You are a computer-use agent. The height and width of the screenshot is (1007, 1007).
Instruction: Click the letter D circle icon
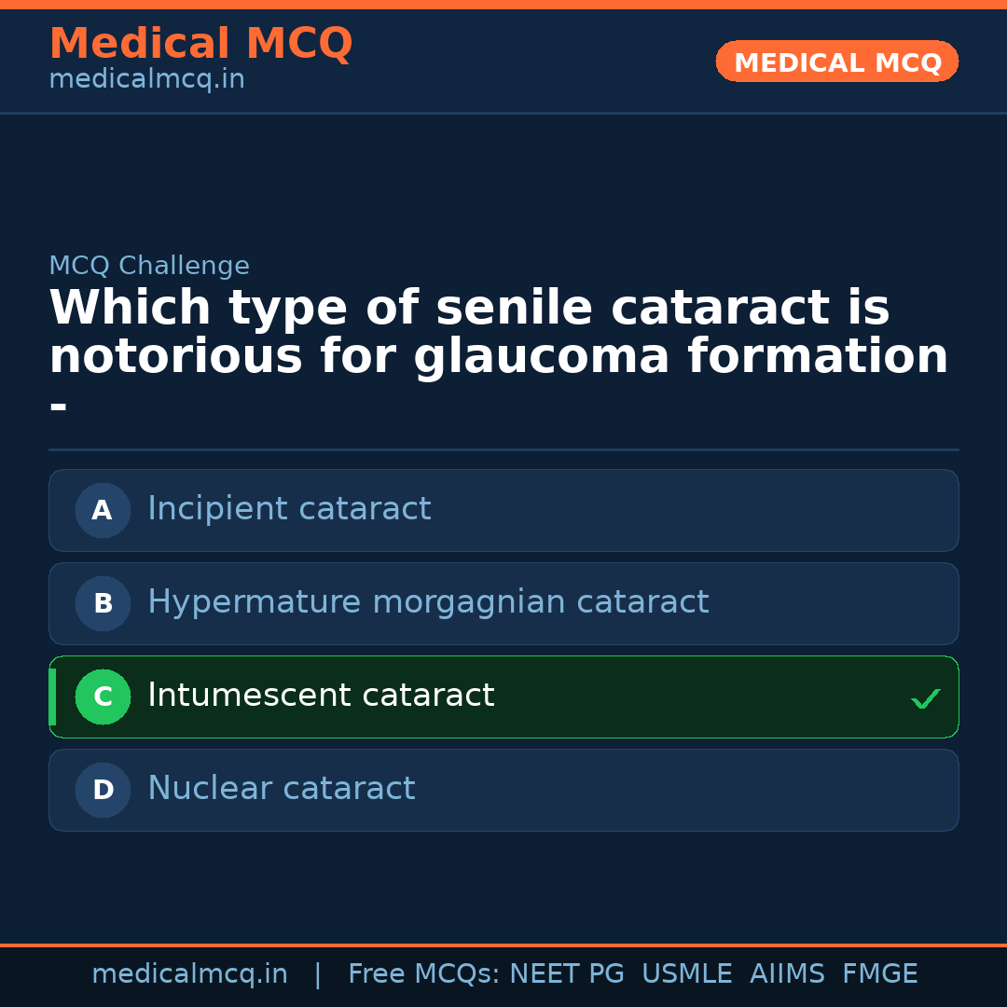[103, 790]
